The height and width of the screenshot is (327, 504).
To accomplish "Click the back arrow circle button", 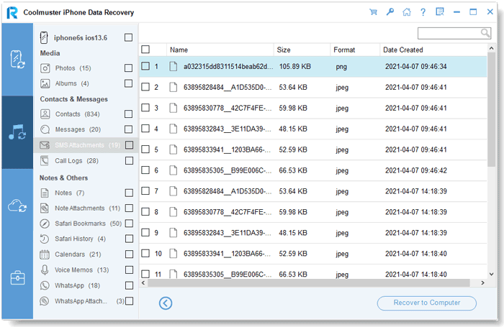I will tap(166, 303).
